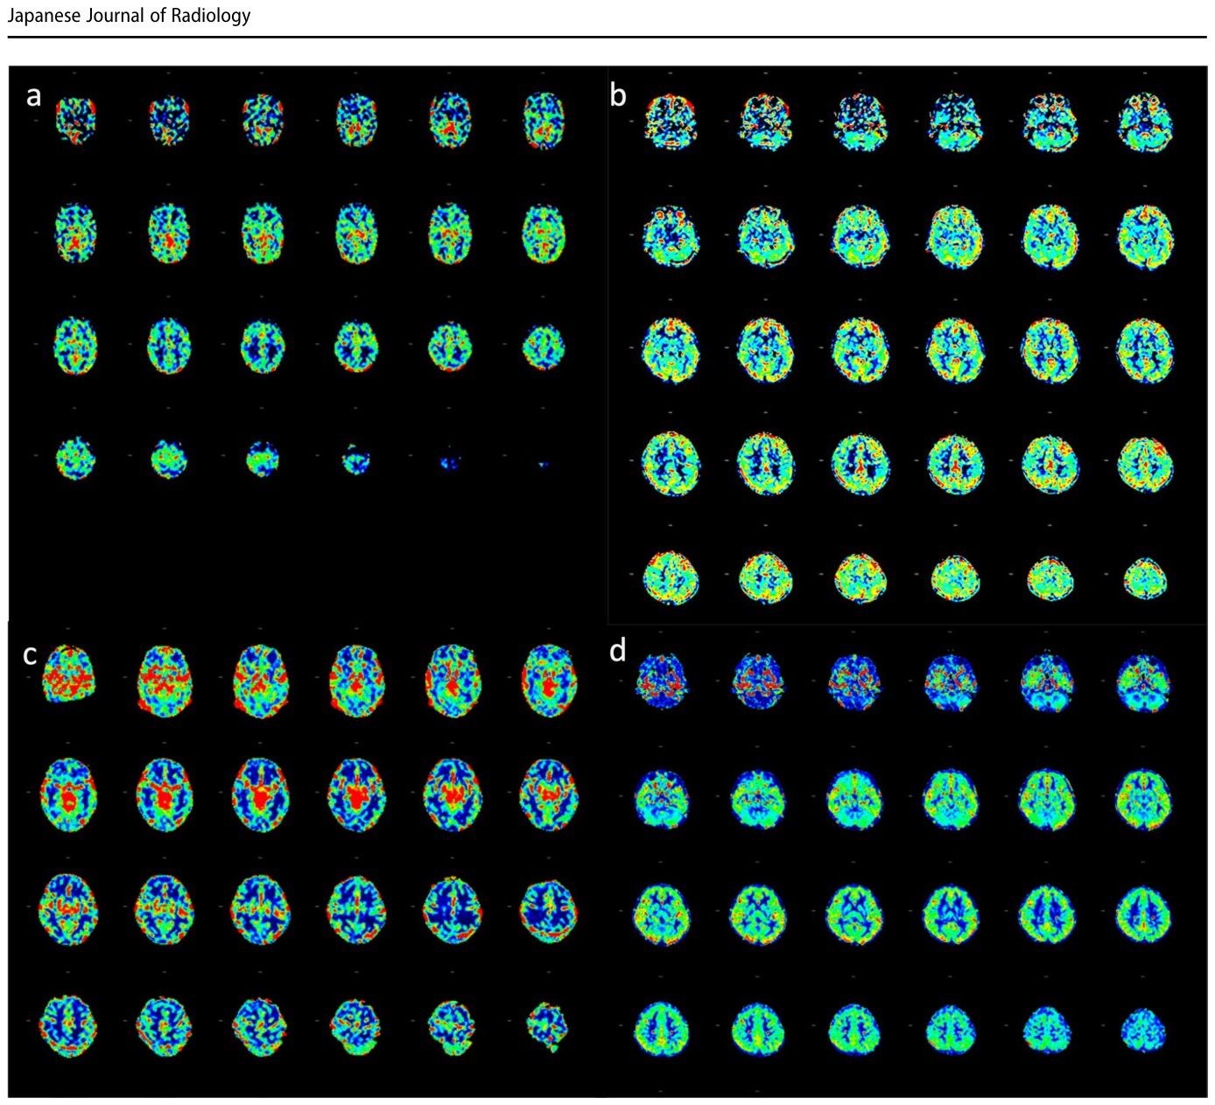This screenshot has width=1215, height=1105.
Task: Select last bottom-row slice in panel b
Action: coord(1145,579)
